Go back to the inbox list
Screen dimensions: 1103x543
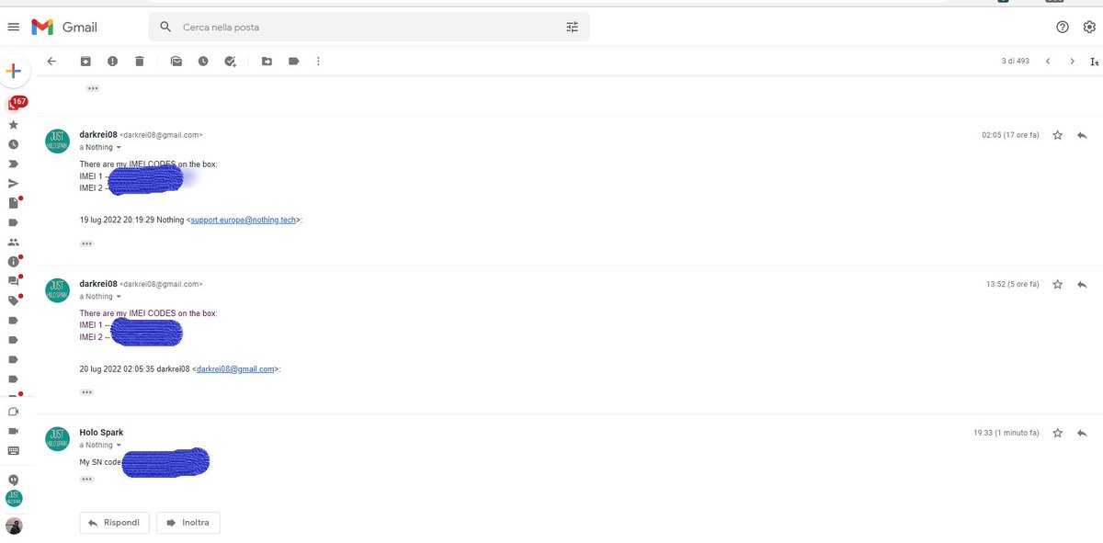[51, 62]
